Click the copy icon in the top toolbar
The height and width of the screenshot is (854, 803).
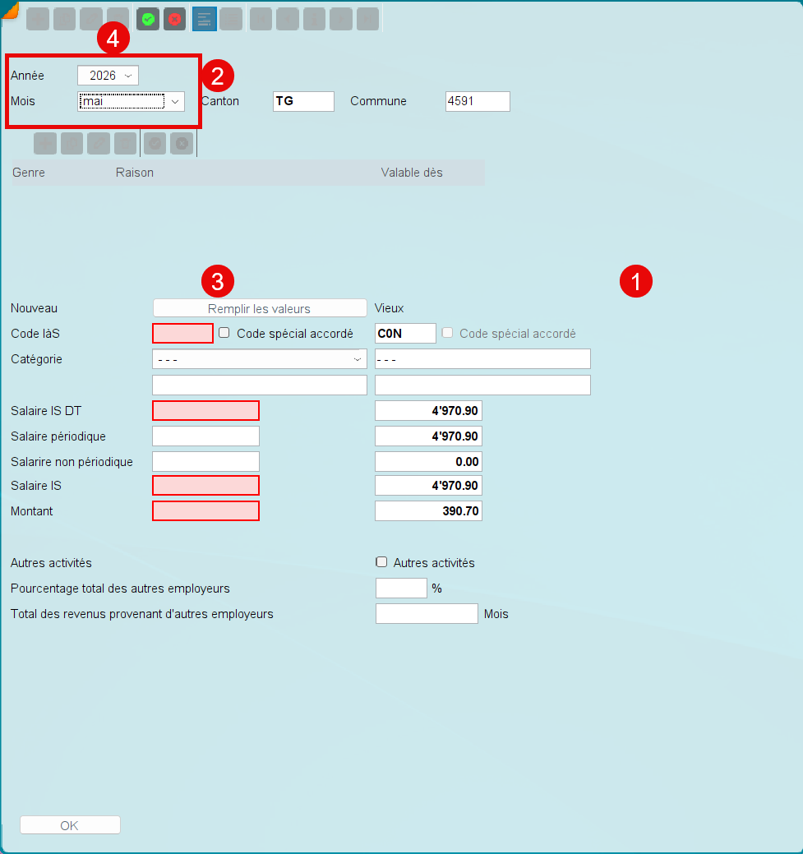[64, 19]
